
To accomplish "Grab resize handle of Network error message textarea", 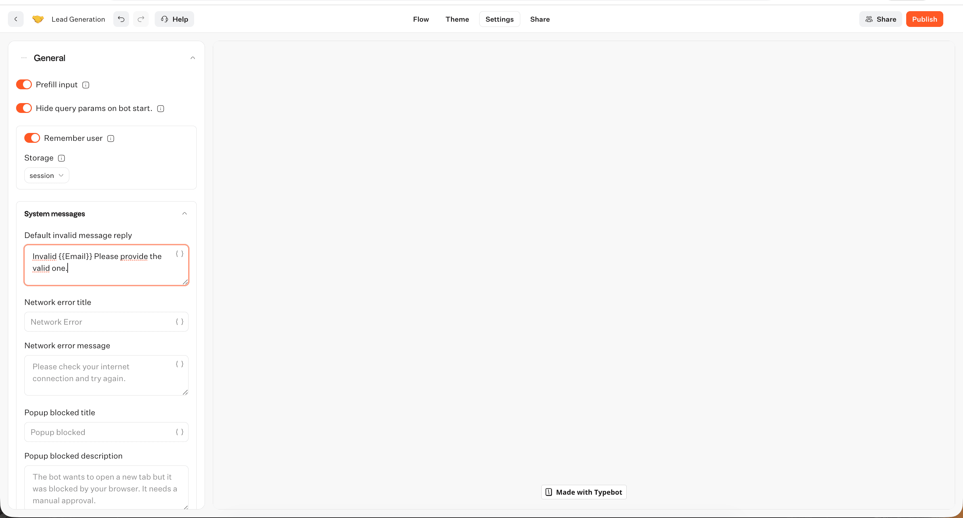I will (x=186, y=392).
